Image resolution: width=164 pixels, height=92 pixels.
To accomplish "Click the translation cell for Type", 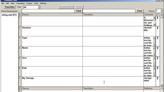I will 113,41.
